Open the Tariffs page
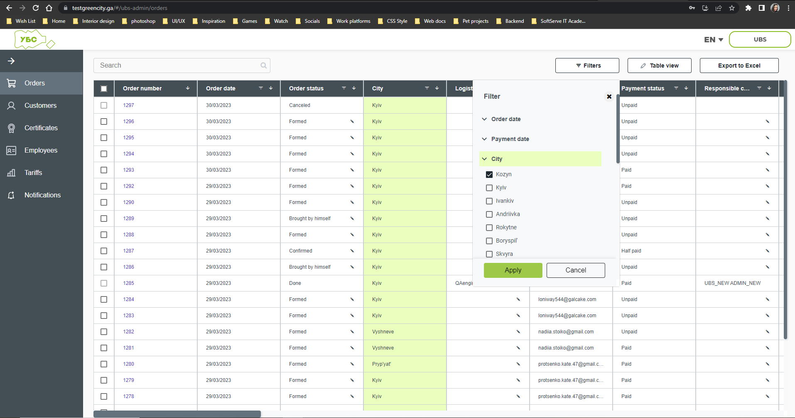The height and width of the screenshot is (418, 795). (x=33, y=173)
